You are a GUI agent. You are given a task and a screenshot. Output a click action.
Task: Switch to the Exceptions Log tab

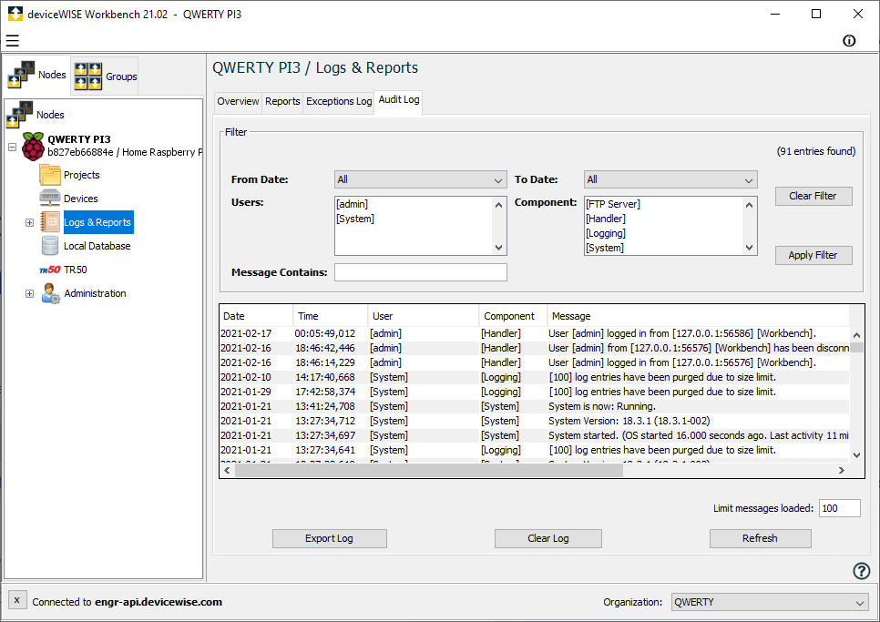(339, 101)
